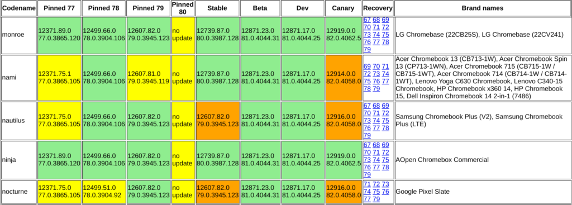Select the orange Canary cell for nami
Image resolution: width=572 pixels, height=205 pixels.
point(344,77)
